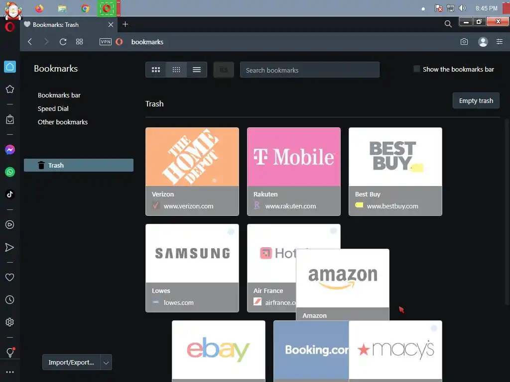
Task: Open Pinboards heart icon in sidebar
Action: (x=10, y=277)
